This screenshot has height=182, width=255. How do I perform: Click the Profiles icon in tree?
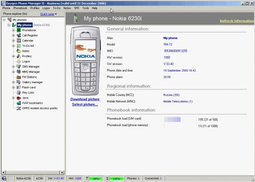[x=19, y=56]
